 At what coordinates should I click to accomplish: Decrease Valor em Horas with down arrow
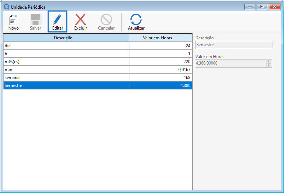coord(269,65)
